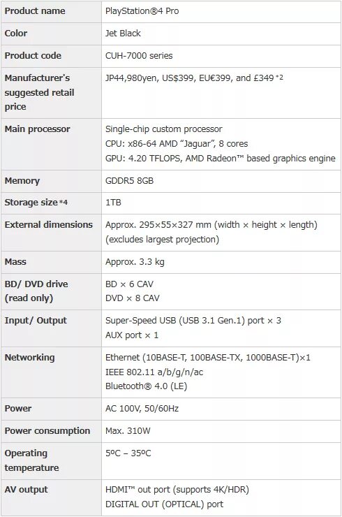This screenshot has width=342, height=517.
Task: Click the Ethernet networking line
Action: coord(207,358)
